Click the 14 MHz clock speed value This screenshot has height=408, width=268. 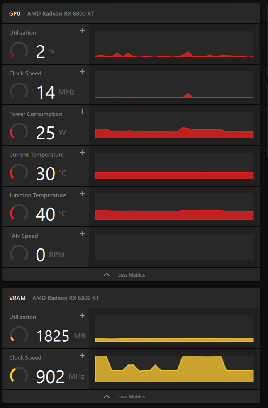coord(56,92)
